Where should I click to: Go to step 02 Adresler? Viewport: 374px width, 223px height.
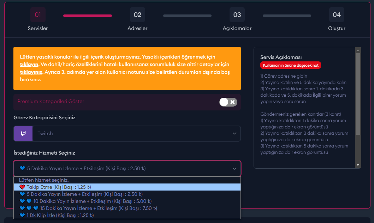click(x=137, y=19)
